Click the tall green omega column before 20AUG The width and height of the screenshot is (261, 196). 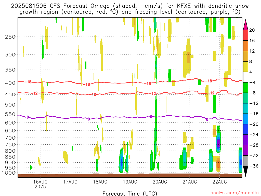click(156, 107)
